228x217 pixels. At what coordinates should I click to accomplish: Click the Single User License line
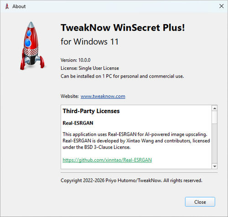pos(90,68)
